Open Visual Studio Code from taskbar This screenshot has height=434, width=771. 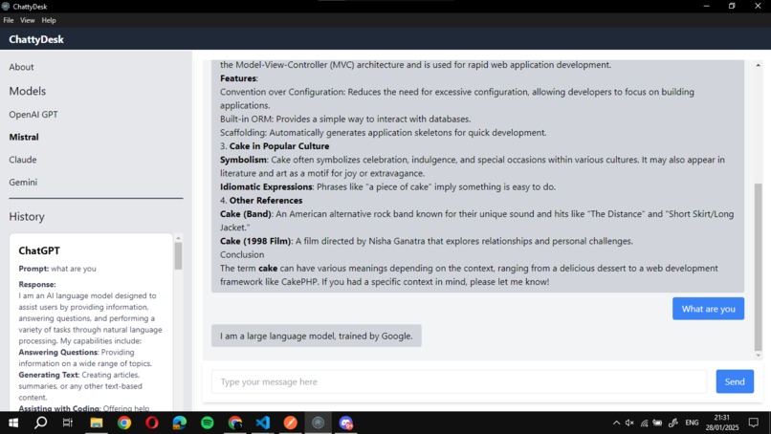262,423
